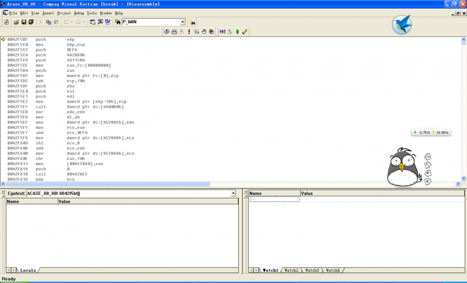The width and height of the screenshot is (467, 283).
Task: Switch to the Watch3 tab
Action: pyautogui.click(x=312, y=270)
